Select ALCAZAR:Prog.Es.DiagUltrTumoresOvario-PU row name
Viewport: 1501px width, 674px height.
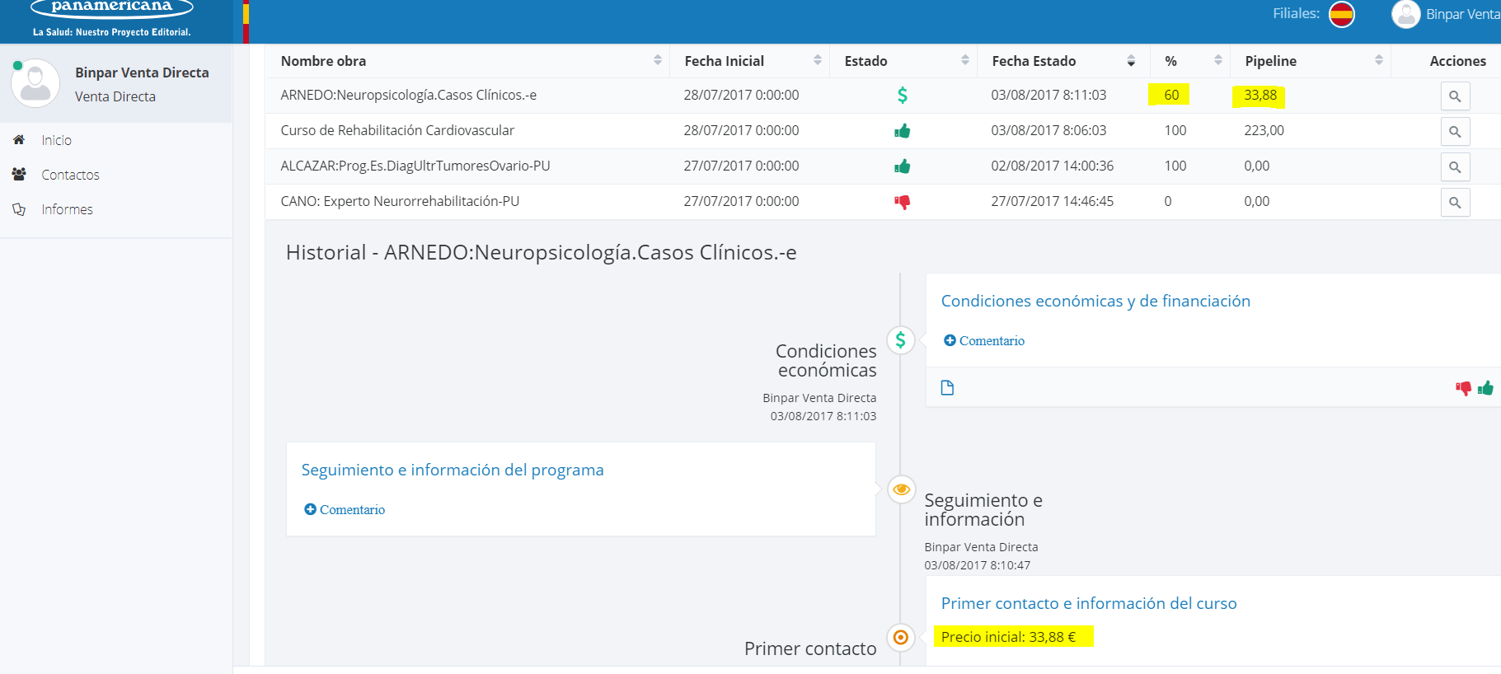click(x=415, y=166)
